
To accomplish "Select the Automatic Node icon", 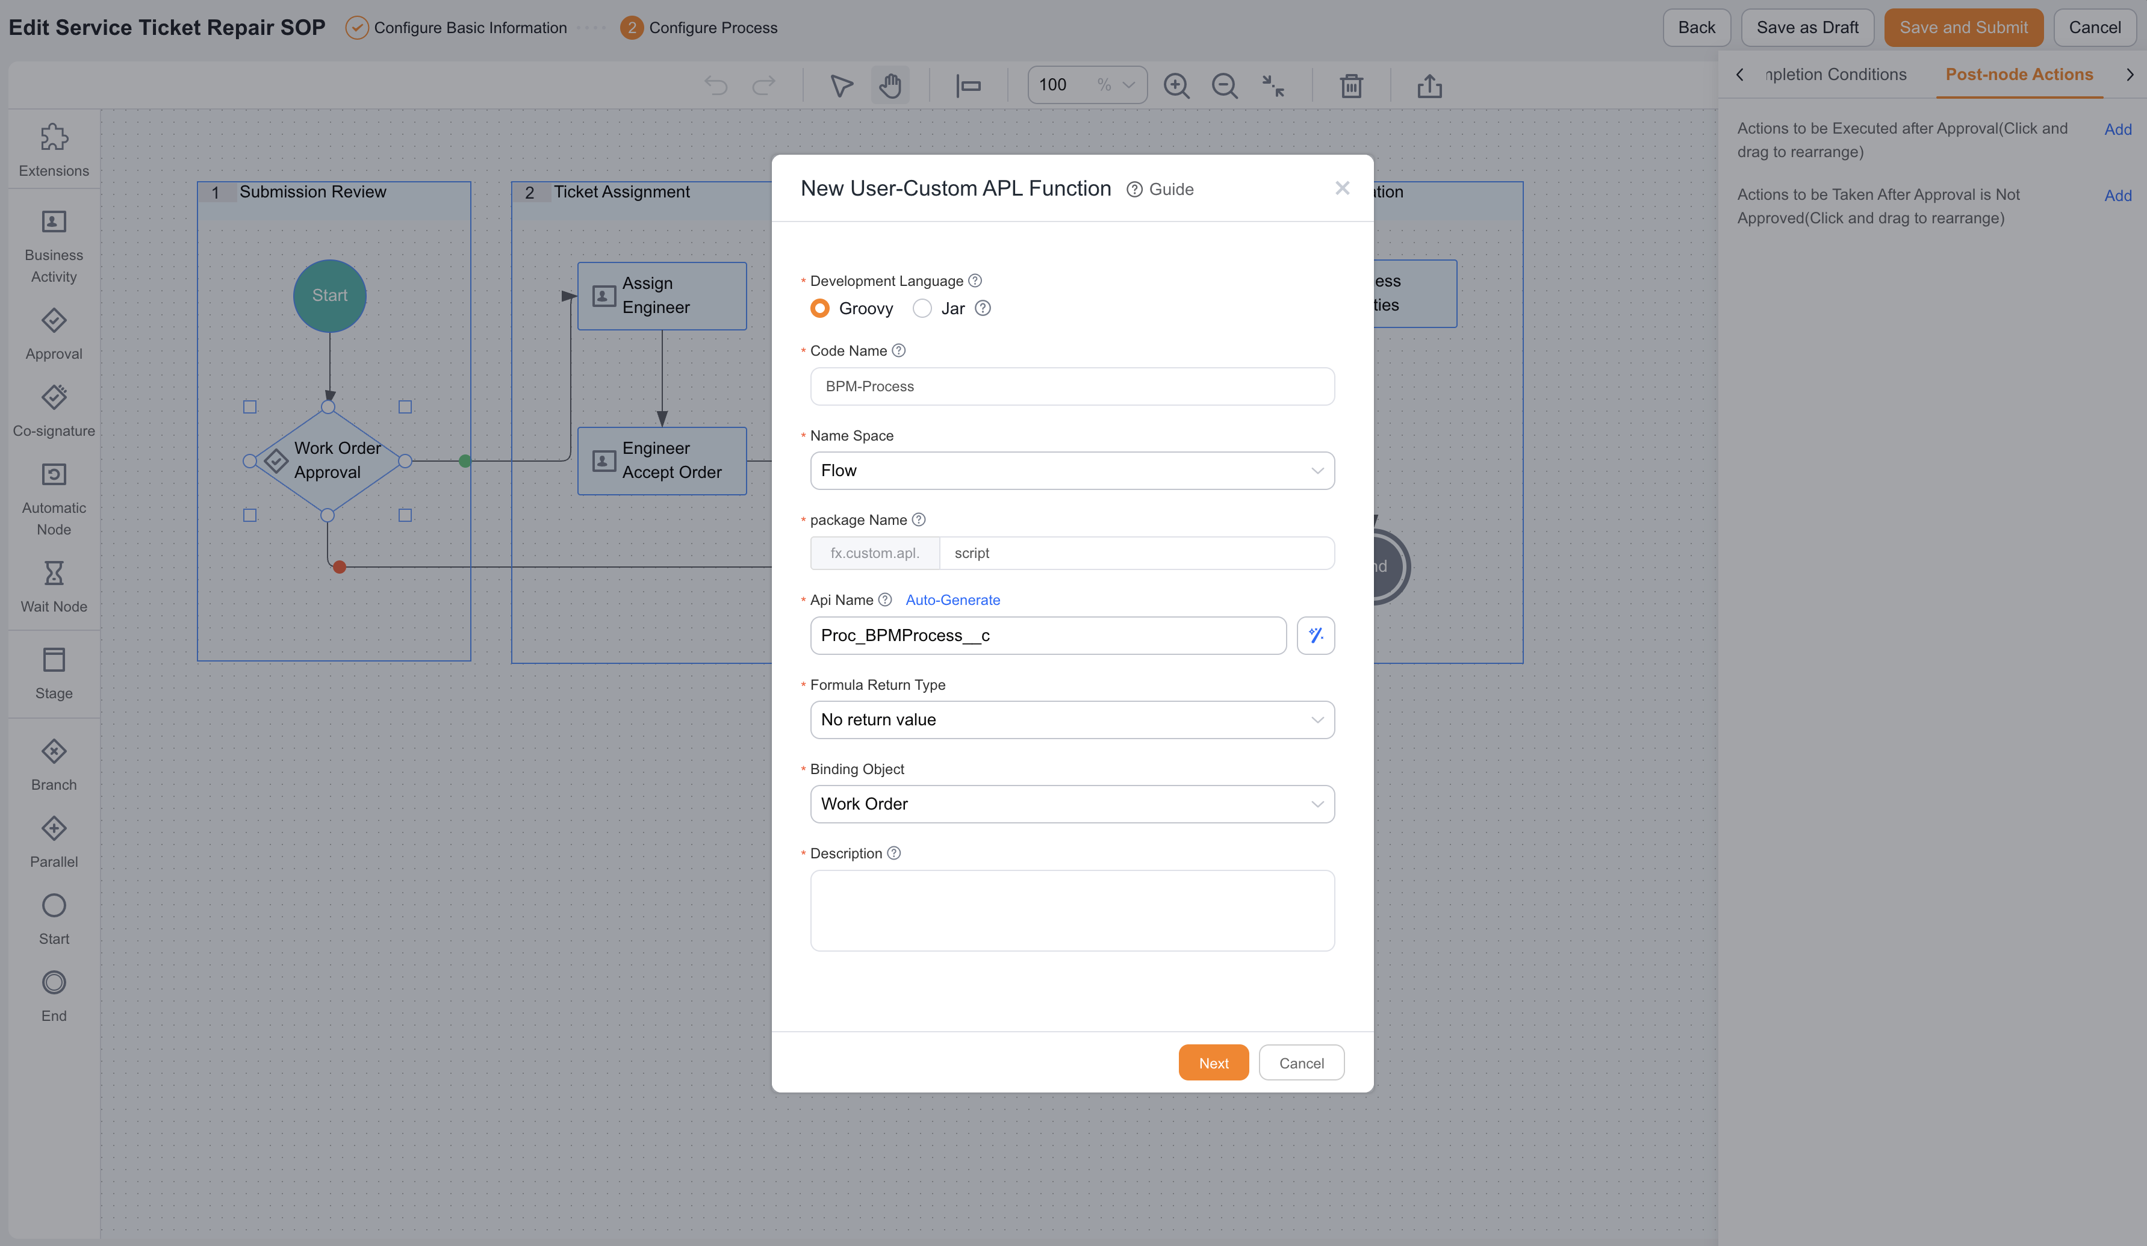I will tap(54, 474).
